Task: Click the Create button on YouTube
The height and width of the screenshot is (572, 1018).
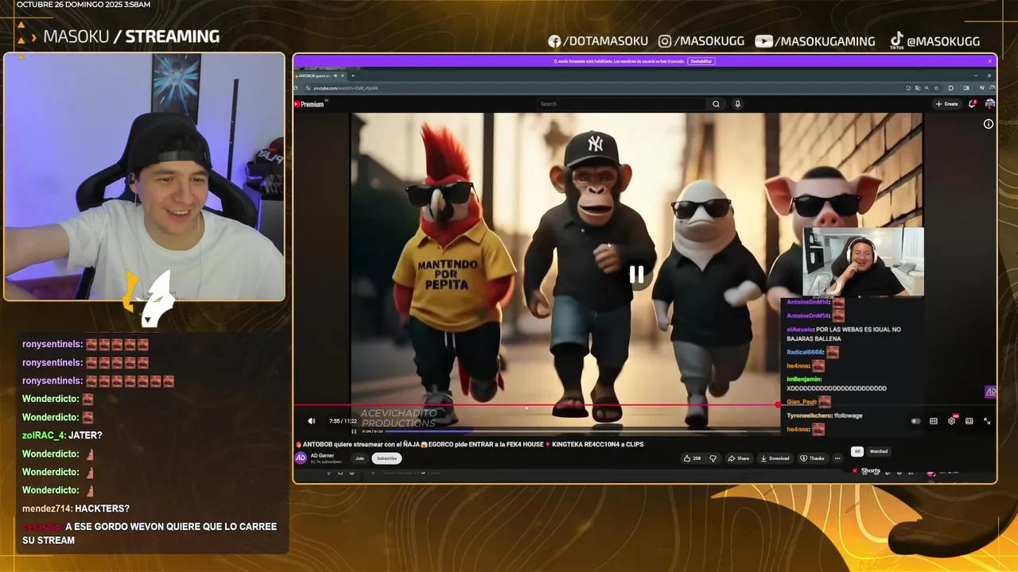Action: click(946, 104)
